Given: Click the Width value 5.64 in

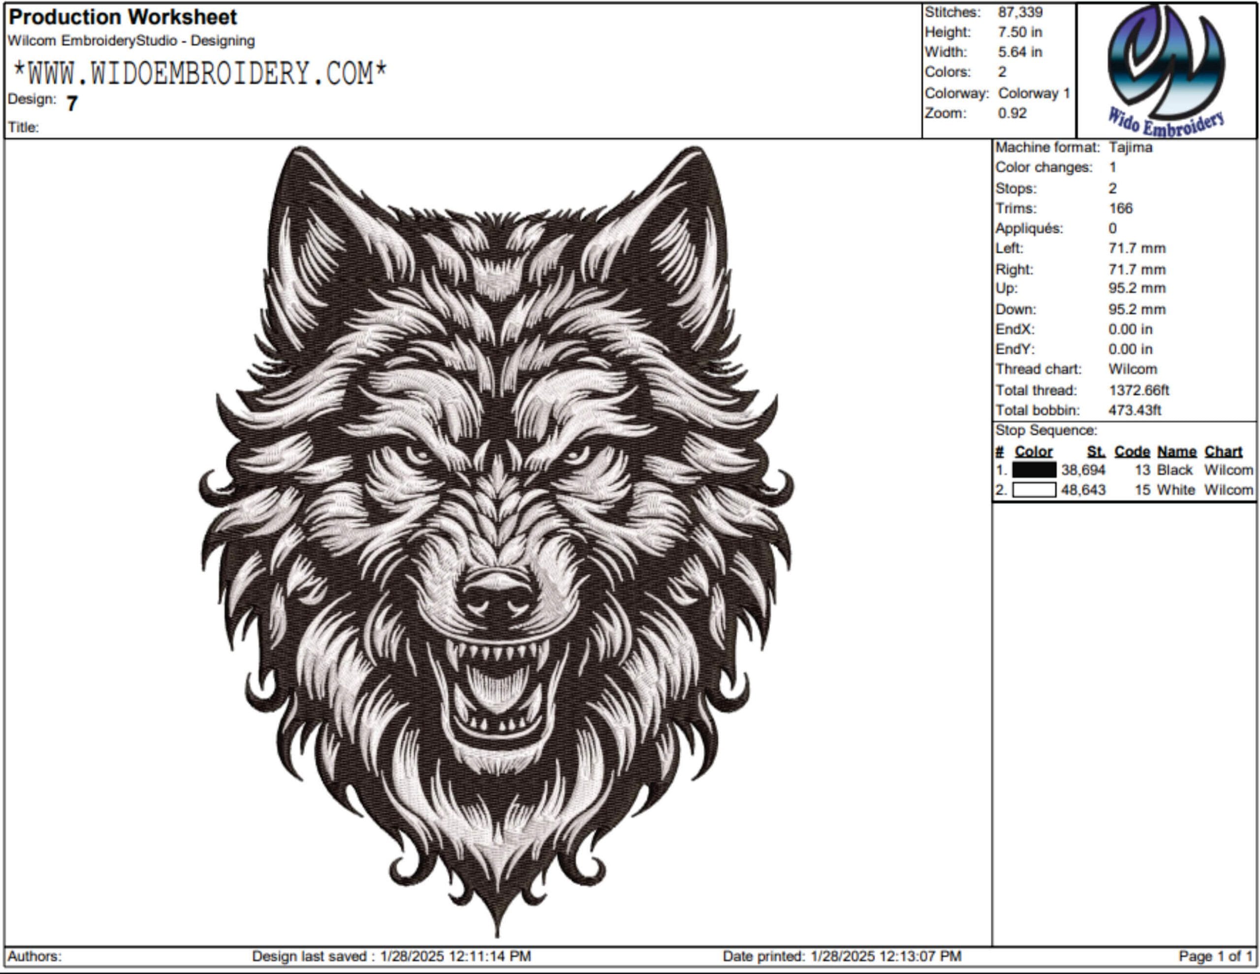Looking at the screenshot, I should click(1020, 52).
